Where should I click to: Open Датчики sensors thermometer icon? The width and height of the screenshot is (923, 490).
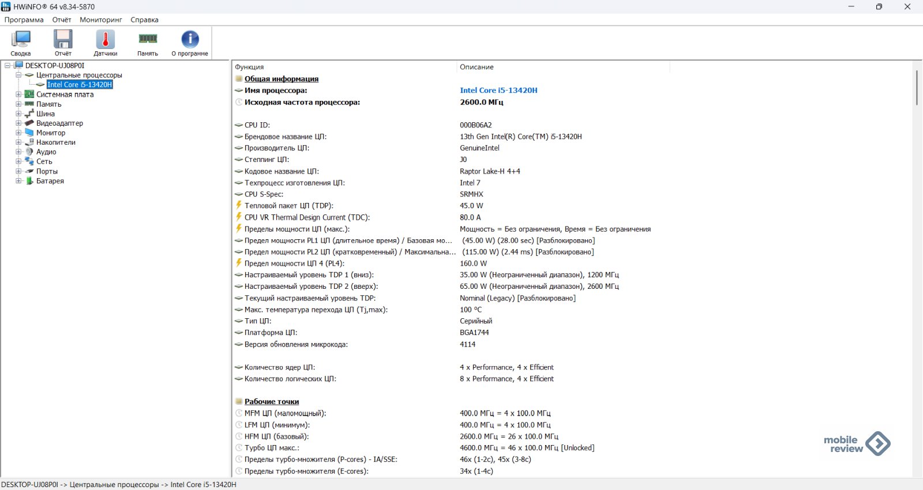(105, 40)
